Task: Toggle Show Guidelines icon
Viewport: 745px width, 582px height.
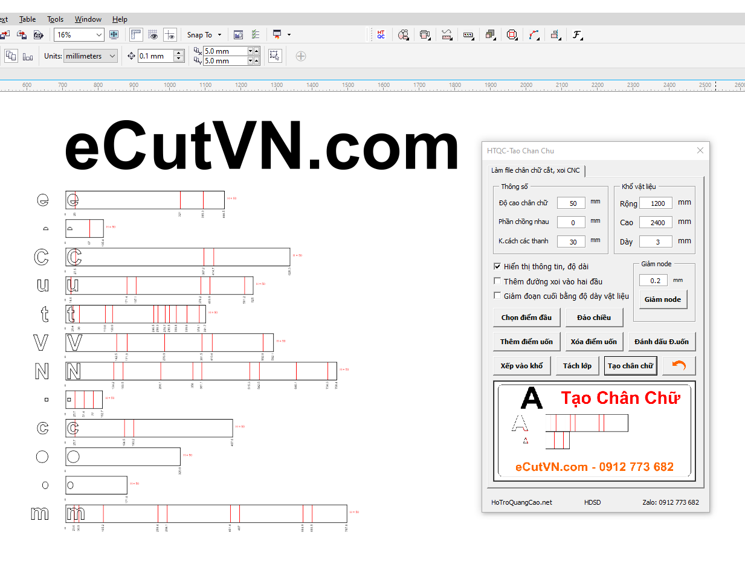Action: (x=170, y=34)
